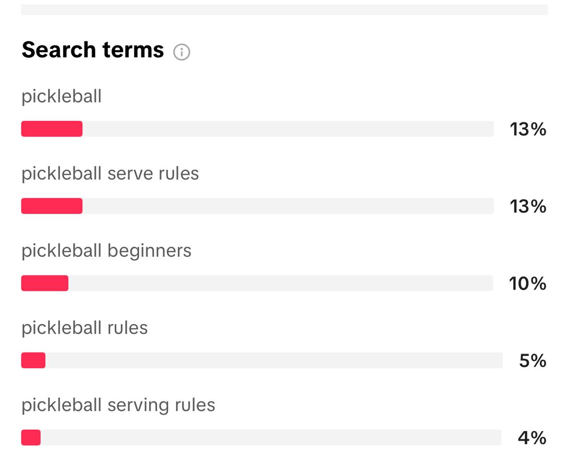
Task: Select the circular info badge in the header
Action: point(182,52)
